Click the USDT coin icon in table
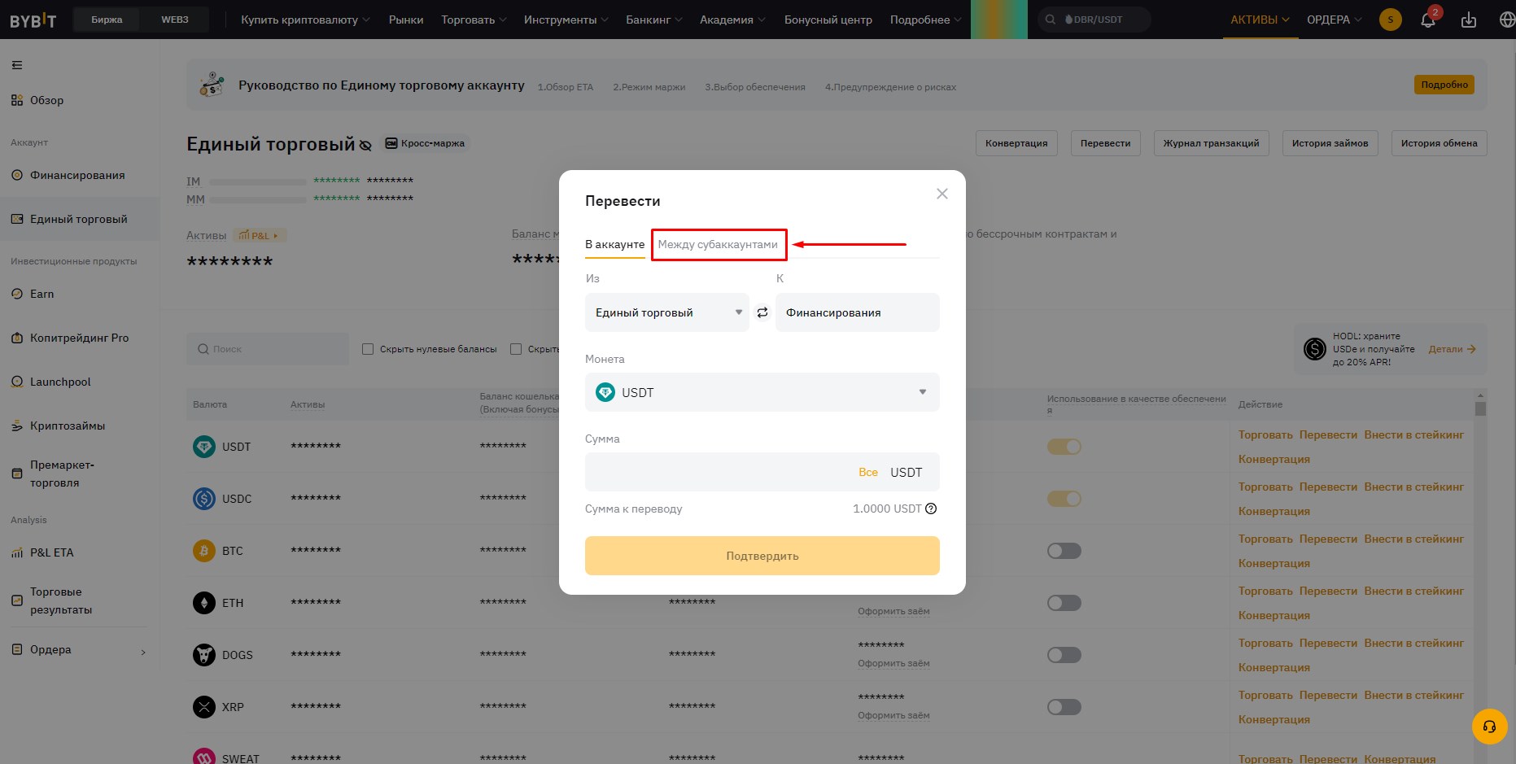 204,447
